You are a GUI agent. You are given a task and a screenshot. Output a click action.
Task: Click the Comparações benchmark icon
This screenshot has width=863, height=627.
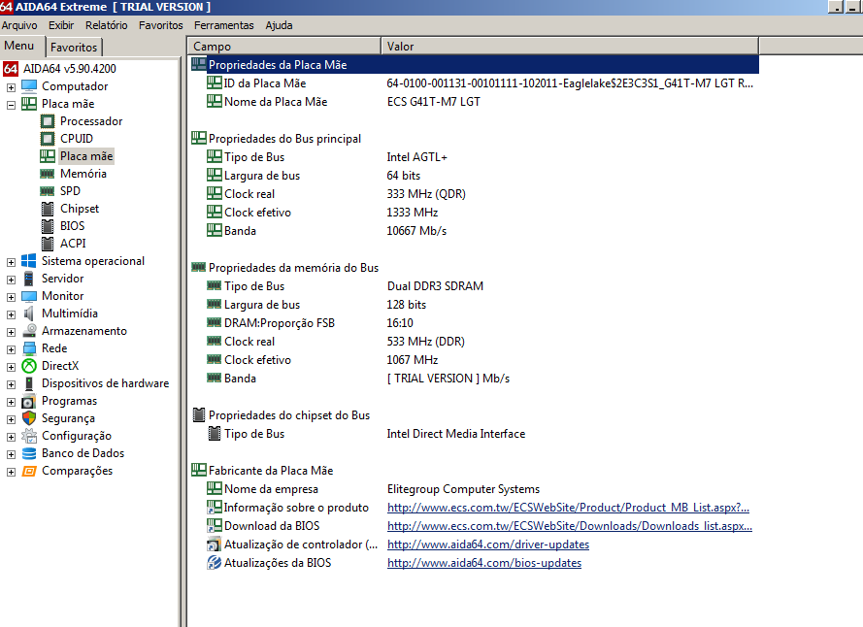(x=29, y=471)
